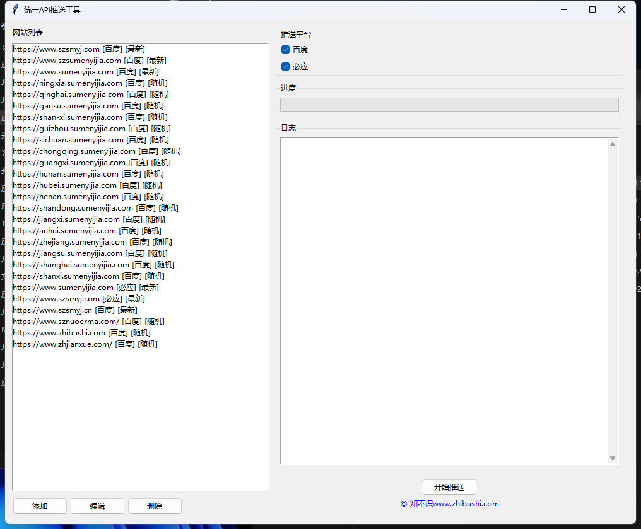Screen dimensions: 641x529
Task: Click the feather app icon in title bar
Action: (x=15, y=10)
